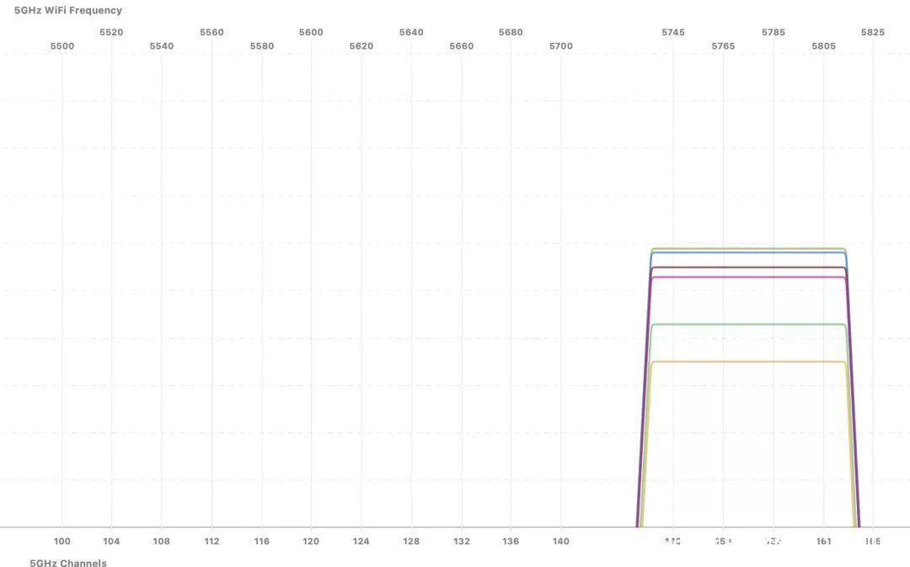Viewport: 910px width, 567px height.
Task: Click channel 100 on the bottom axis
Action: point(62,541)
